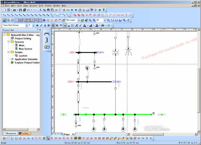Click the Page 0 sheet tab
This screenshot has width=201, height=145.
pos(69,134)
